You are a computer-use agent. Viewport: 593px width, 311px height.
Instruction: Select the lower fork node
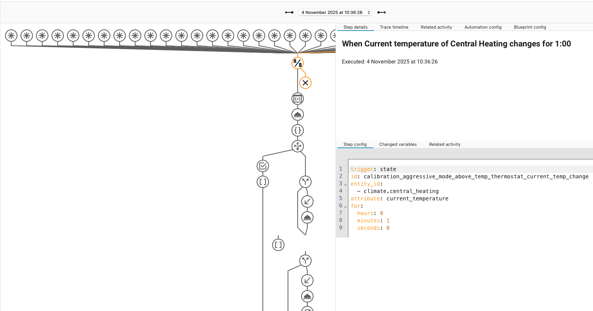tap(305, 261)
